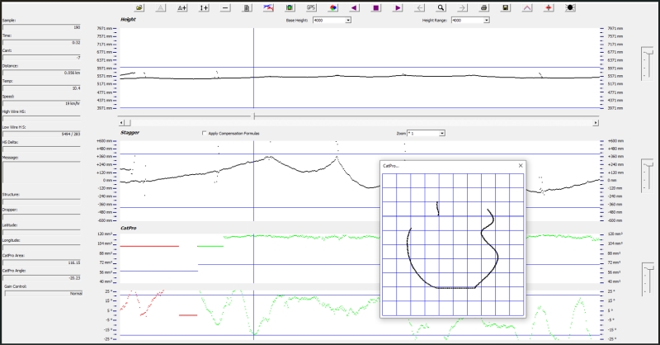The width and height of the screenshot is (660, 345).
Task: Enable Apply Compensation Formulas checkbox
Action: pos(205,133)
